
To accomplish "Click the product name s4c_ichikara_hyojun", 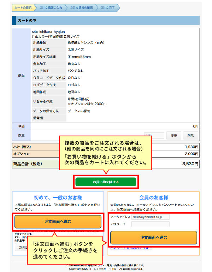I will [x=48, y=31].
